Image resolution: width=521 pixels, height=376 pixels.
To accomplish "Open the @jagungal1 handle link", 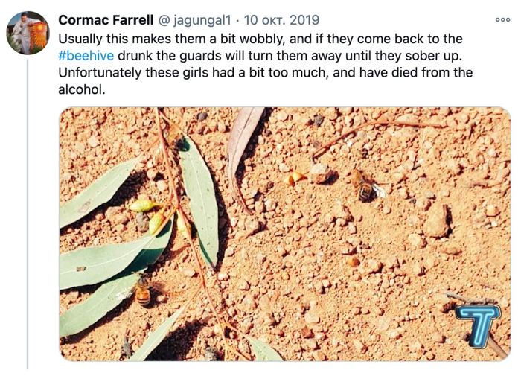I will tap(189, 19).
